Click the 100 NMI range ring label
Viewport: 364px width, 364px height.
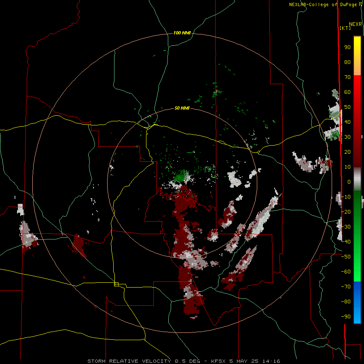pyautogui.click(x=182, y=33)
